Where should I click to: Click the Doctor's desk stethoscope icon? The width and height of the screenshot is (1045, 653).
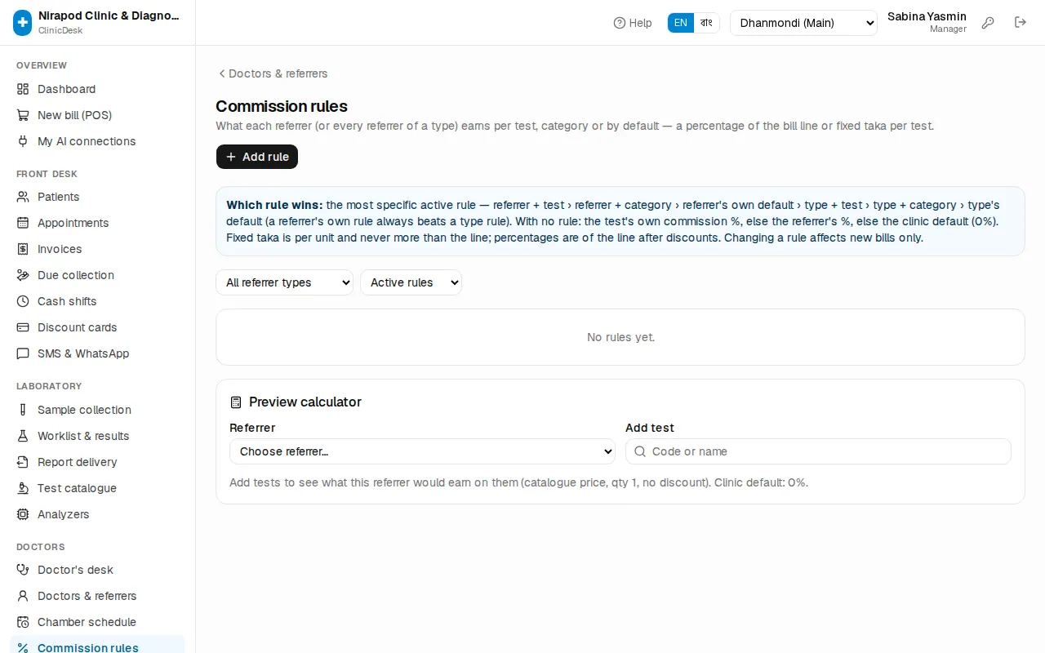click(23, 570)
